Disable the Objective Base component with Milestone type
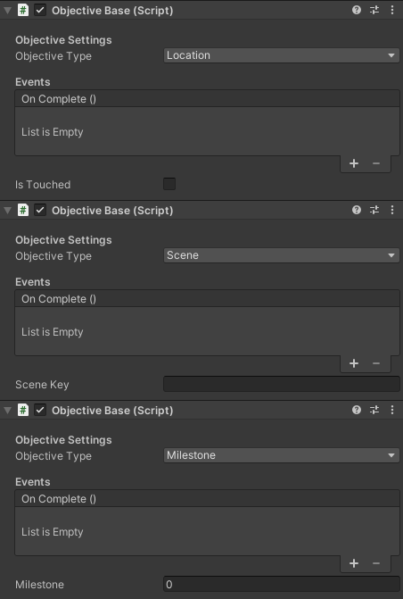This screenshot has width=403, height=599. coord(40,411)
